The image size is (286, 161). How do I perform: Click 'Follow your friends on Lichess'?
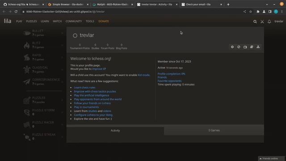(x=93, y=103)
